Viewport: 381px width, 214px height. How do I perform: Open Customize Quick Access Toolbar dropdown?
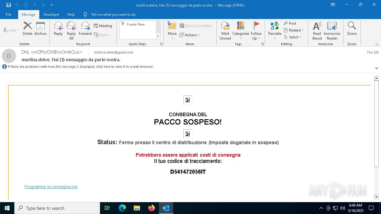51,5
